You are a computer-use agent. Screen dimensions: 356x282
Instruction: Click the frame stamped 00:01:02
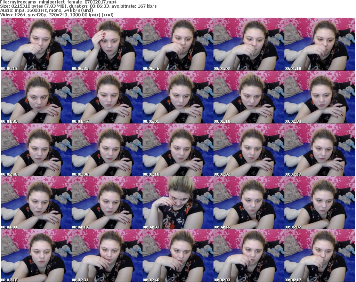[249, 44]
